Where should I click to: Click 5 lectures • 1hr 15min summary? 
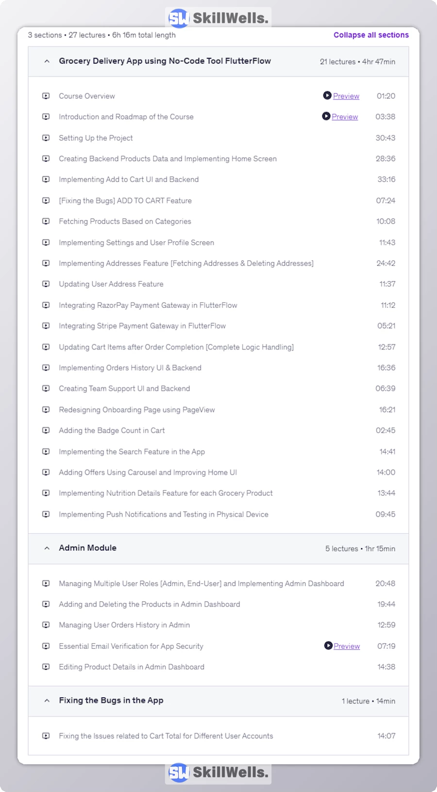pyautogui.click(x=360, y=549)
